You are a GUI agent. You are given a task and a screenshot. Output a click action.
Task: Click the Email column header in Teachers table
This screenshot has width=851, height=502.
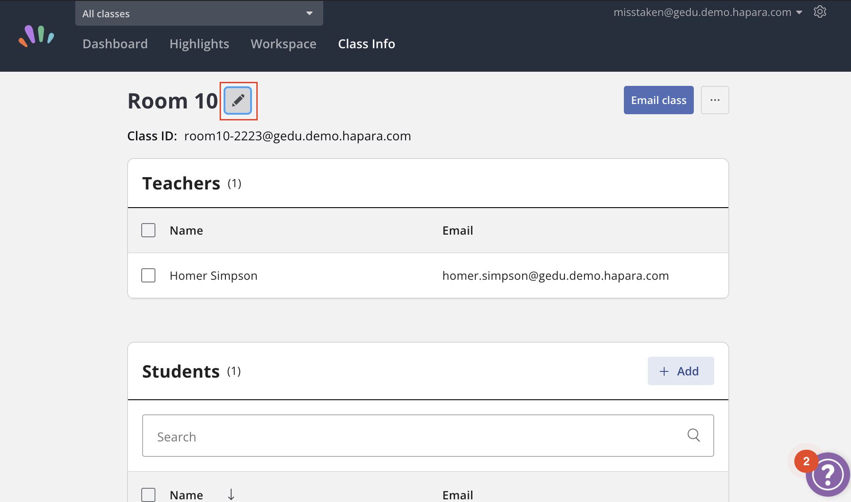(x=458, y=231)
